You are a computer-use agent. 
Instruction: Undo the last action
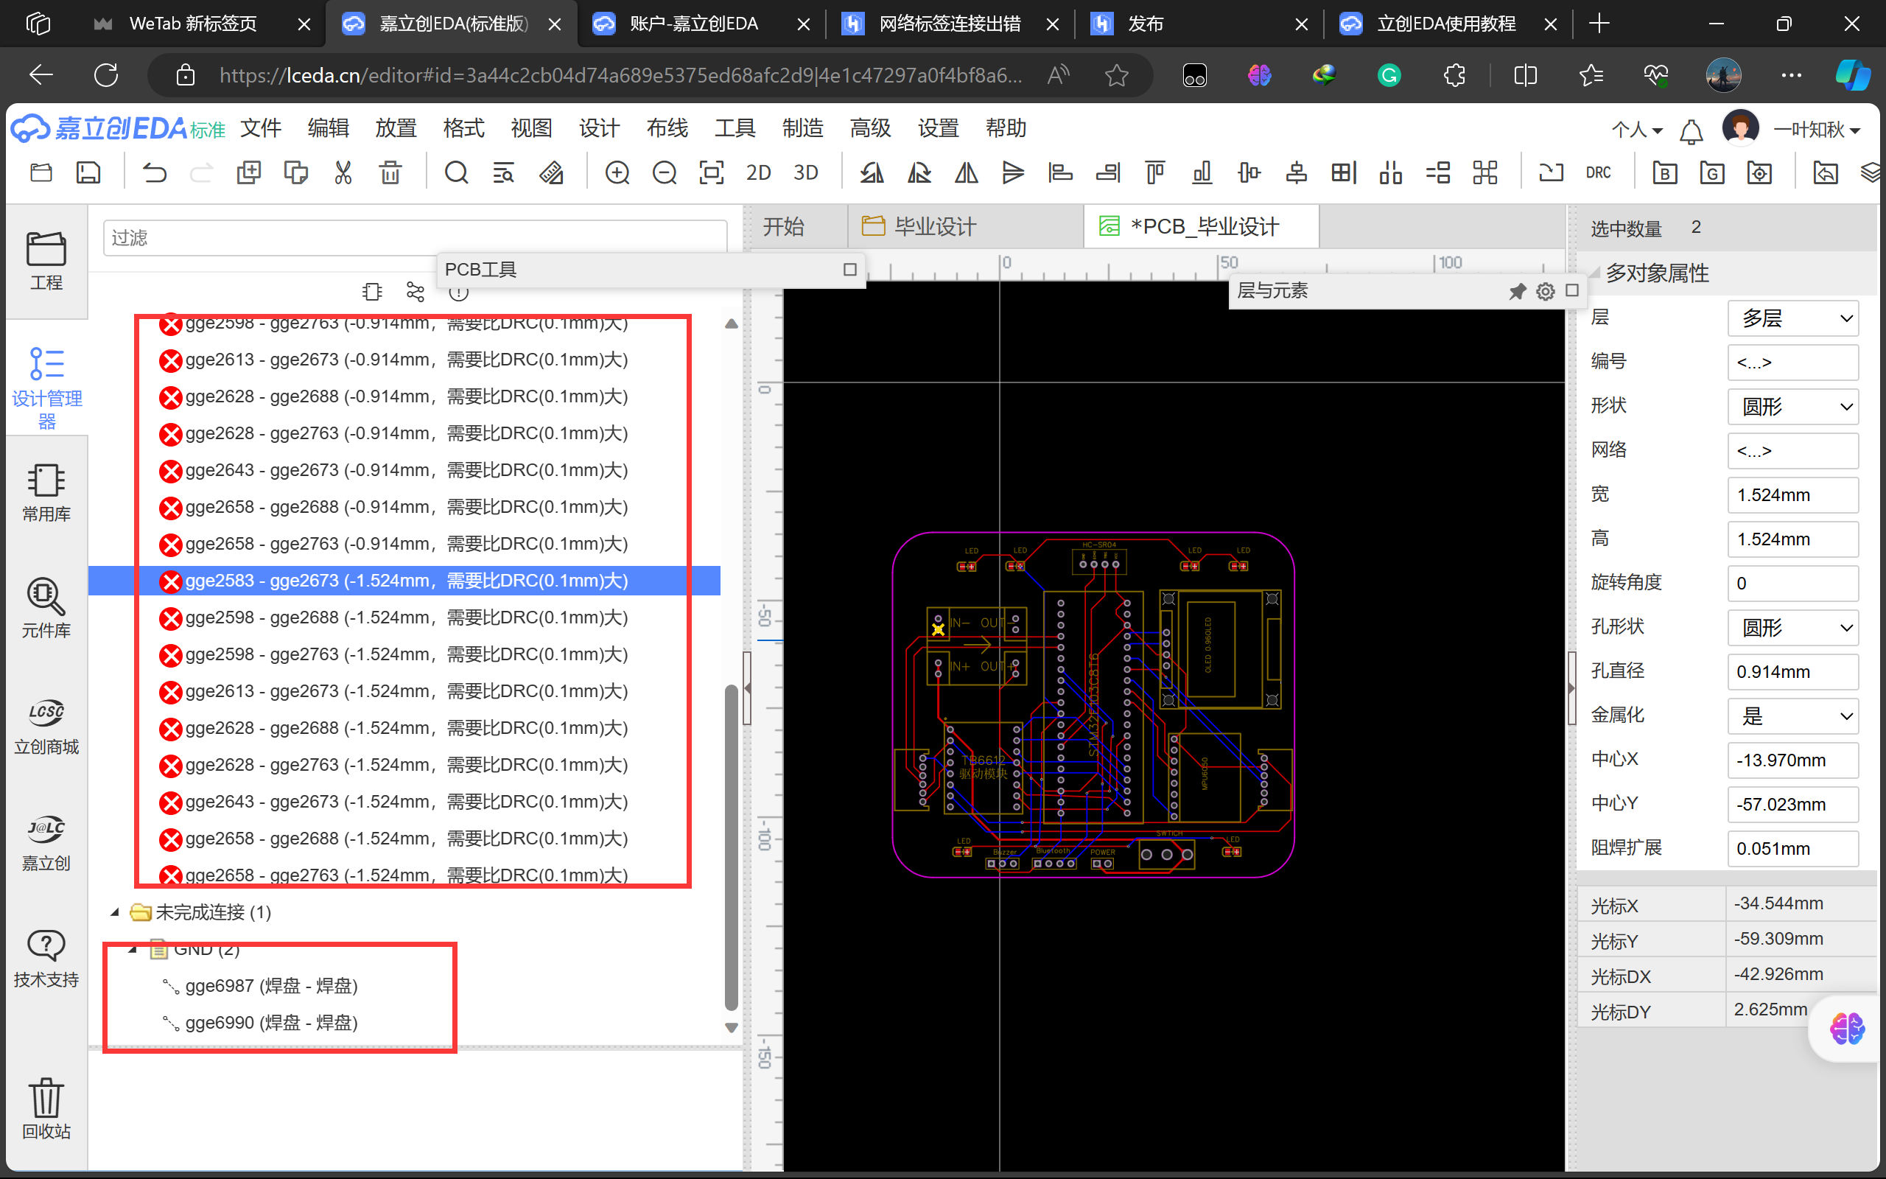coord(154,172)
